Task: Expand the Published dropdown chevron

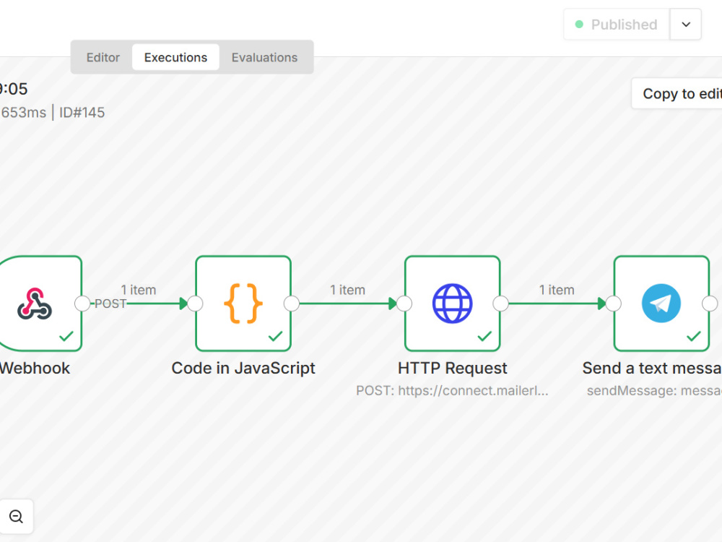Action: pos(686,25)
